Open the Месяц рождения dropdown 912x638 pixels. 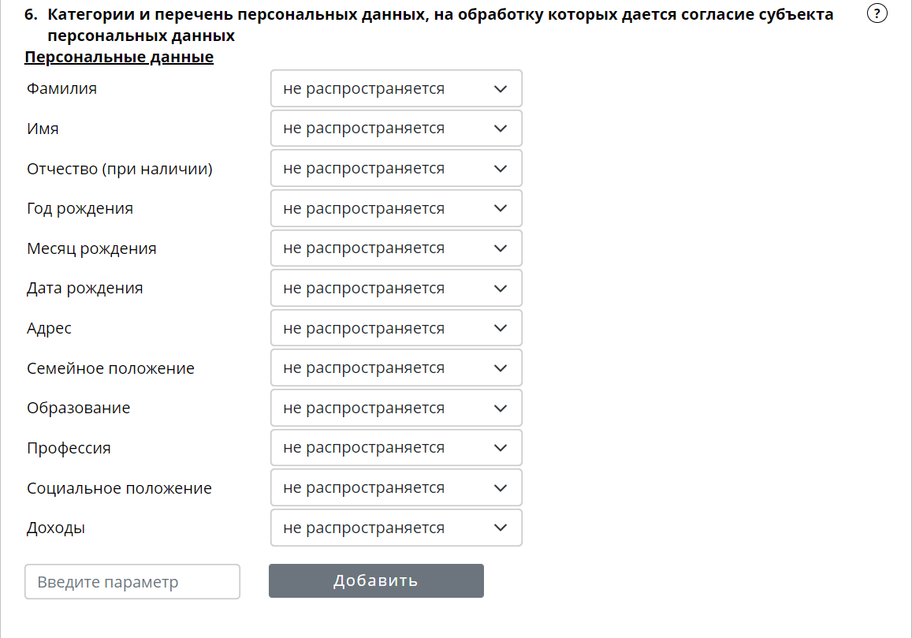coord(396,248)
